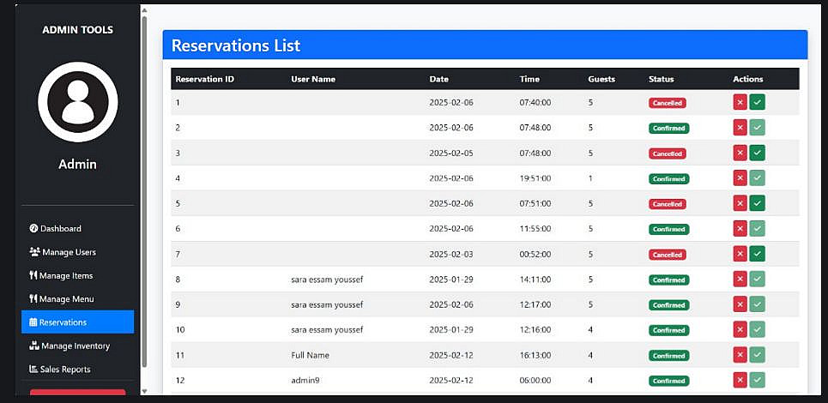Confirm reservation 6 with green check button
Image resolution: width=828 pixels, height=403 pixels.
(758, 229)
